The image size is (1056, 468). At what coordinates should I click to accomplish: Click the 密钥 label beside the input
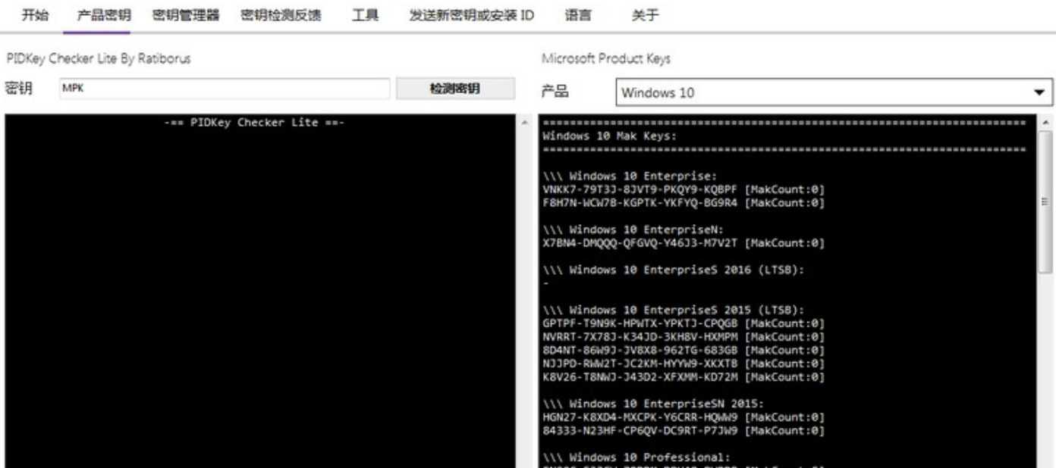pyautogui.click(x=18, y=89)
